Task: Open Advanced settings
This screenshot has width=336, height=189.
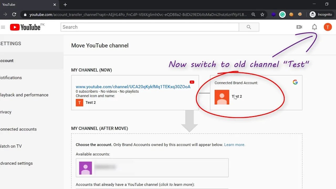Action: tap(16, 163)
